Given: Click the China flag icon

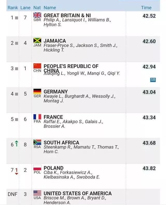Looking at the screenshot, I should [x=37, y=66].
